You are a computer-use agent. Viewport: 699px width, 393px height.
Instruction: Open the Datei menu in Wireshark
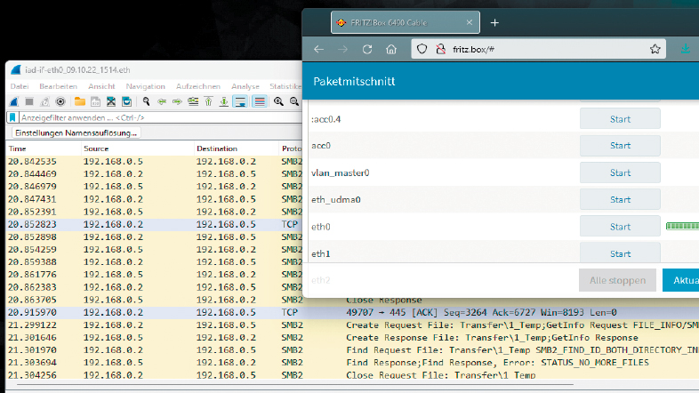(x=20, y=86)
